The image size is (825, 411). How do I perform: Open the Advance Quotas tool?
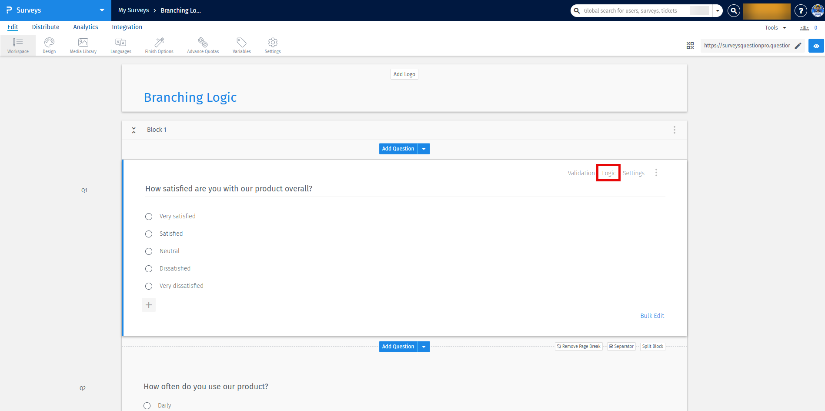point(203,43)
